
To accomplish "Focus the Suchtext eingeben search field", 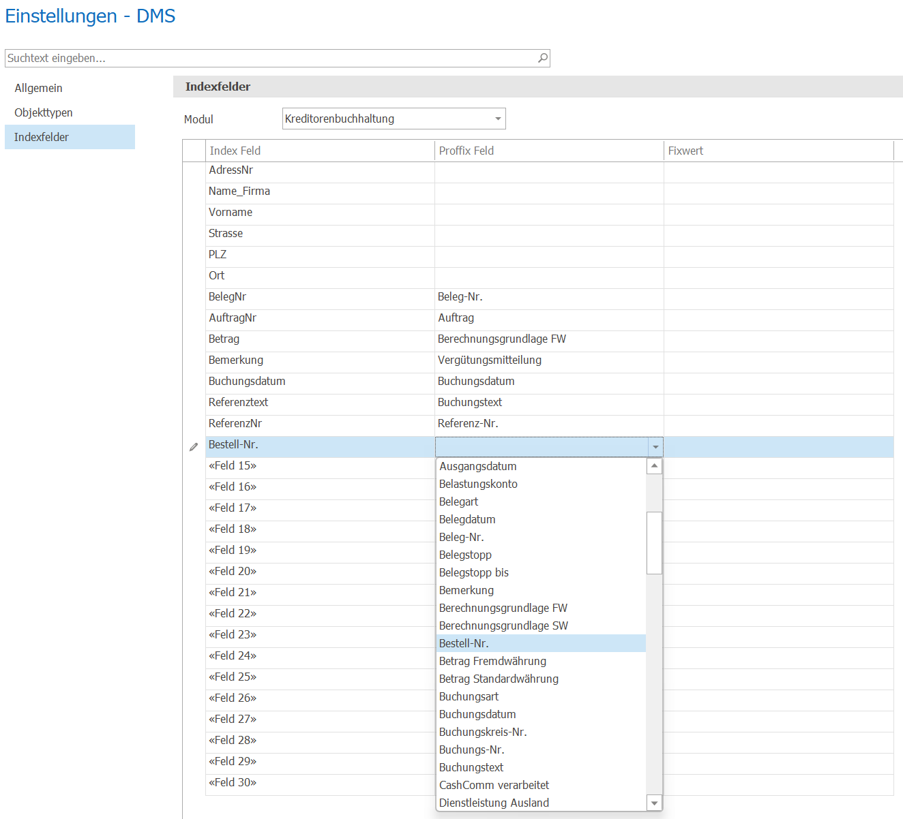I will [271, 58].
